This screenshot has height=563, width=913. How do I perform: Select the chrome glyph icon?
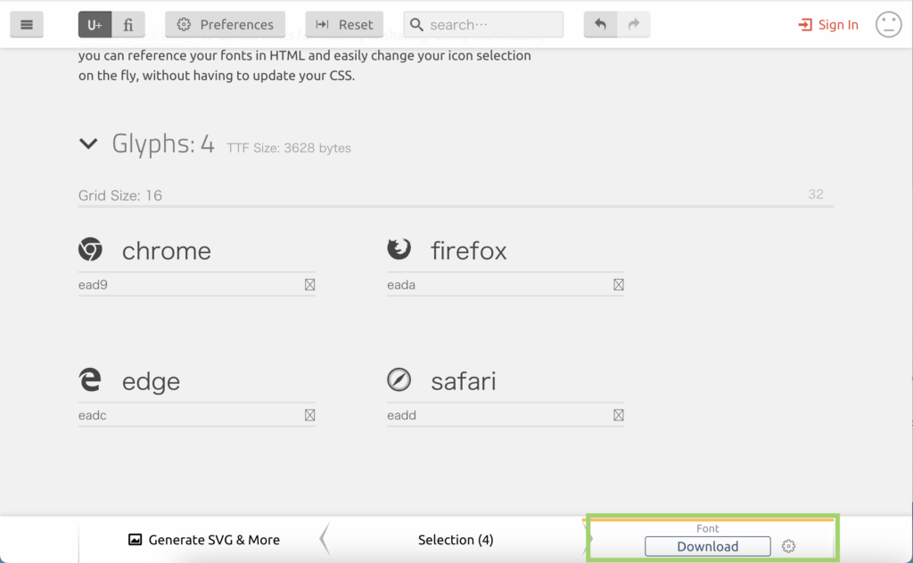90,250
